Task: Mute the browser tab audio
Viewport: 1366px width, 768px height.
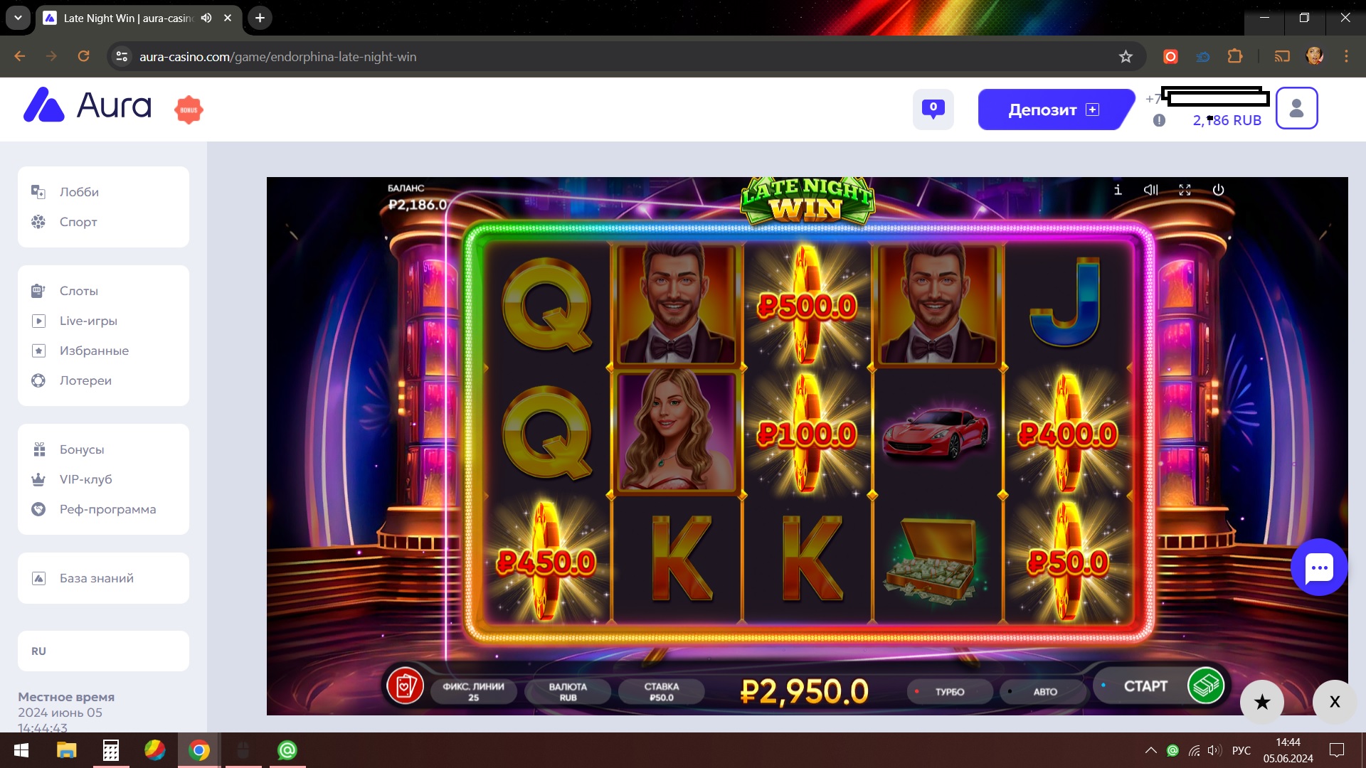Action: coord(206,18)
